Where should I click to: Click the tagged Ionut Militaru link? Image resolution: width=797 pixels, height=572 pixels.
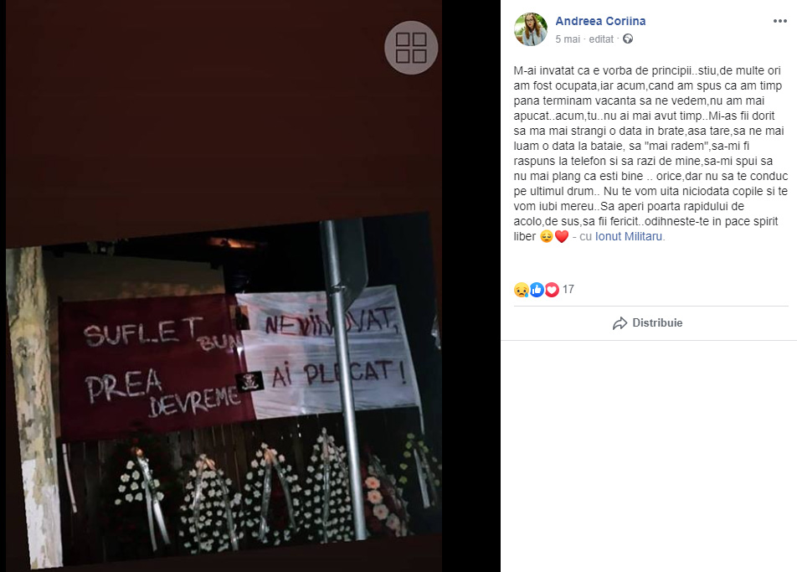click(629, 236)
